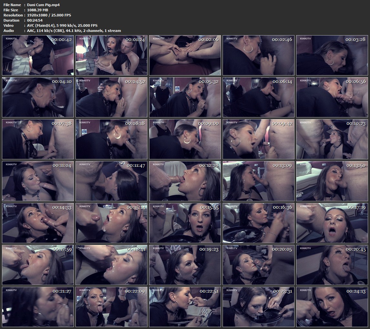
Task: Open the 00:18:41 thumbnail
Action: point(111,265)
